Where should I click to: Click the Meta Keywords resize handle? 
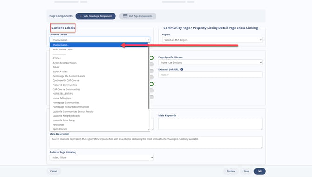(261, 129)
